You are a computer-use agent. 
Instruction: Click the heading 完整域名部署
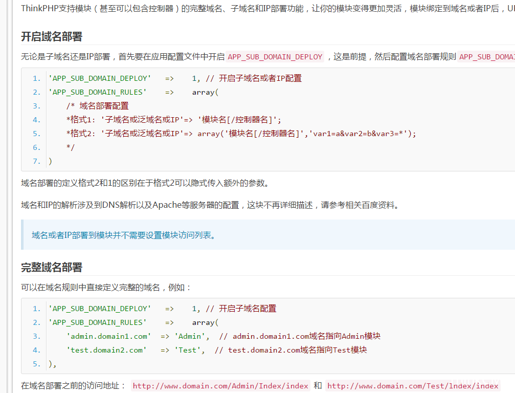52,267
